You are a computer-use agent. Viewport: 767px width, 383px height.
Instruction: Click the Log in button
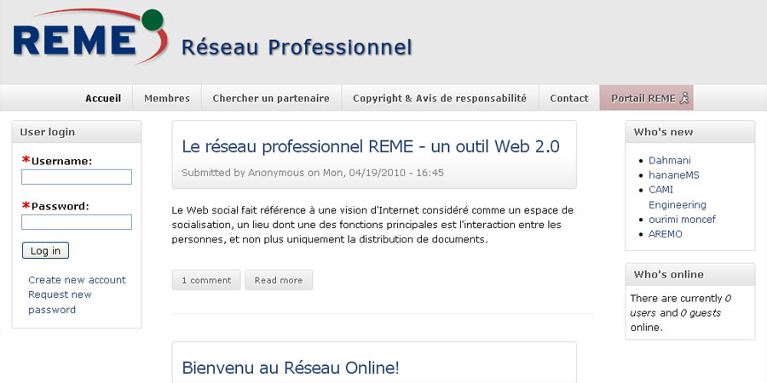(x=45, y=250)
